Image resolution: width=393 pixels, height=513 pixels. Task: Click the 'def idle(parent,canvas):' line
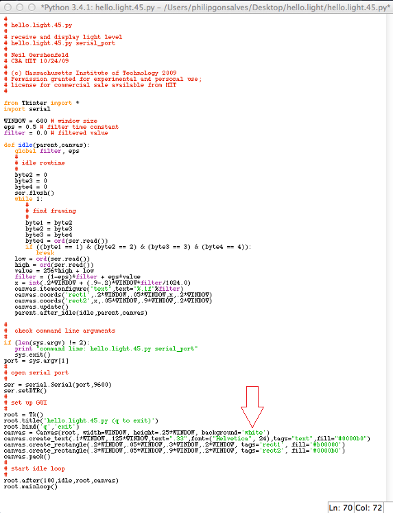pyautogui.click(x=47, y=145)
